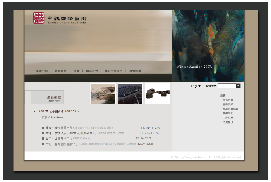Open the sculpture pieces thumbnail
Image resolution: width=271 pixels, height=182 pixels.
[x=158, y=94]
